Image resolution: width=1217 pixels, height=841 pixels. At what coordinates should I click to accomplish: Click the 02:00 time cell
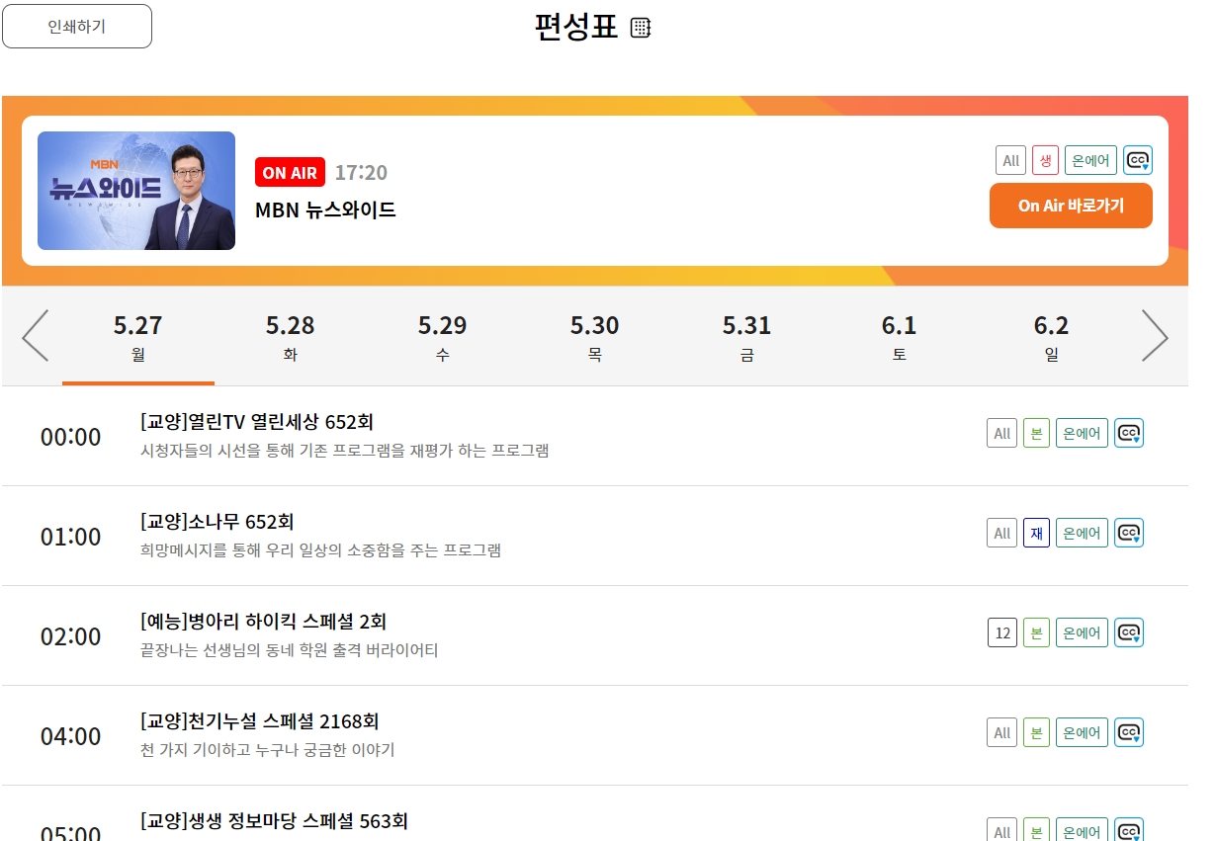tap(71, 636)
